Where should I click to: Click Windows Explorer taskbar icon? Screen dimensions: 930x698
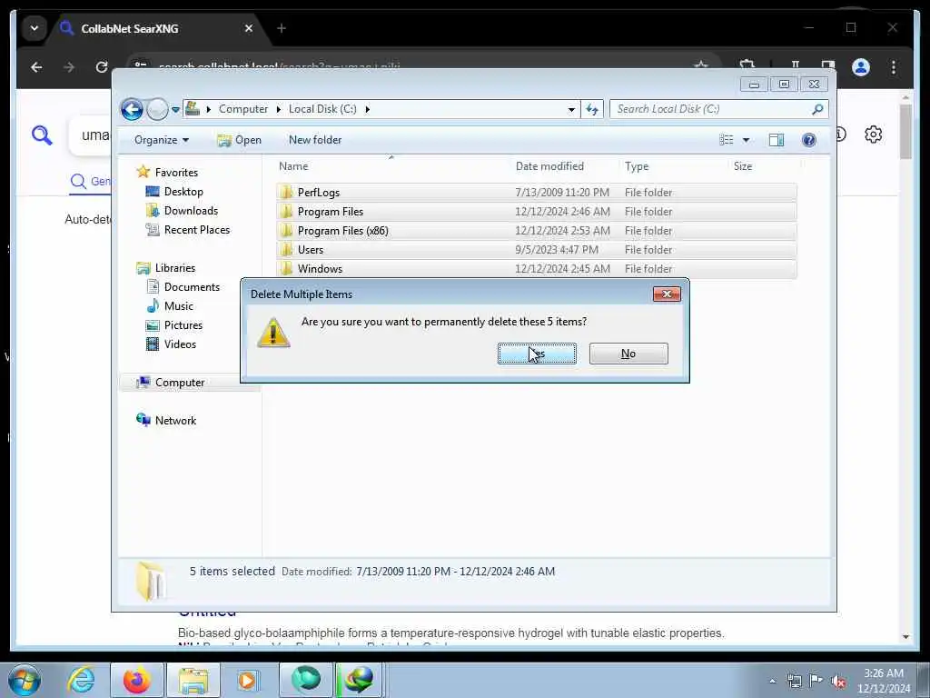point(193,680)
